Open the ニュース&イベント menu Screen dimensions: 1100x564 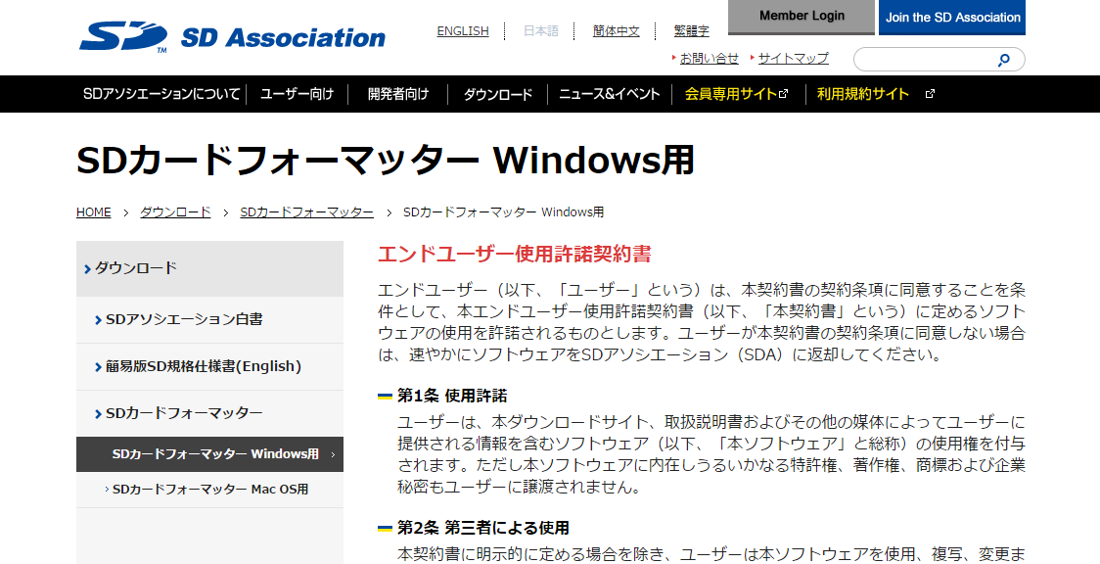pos(609,94)
